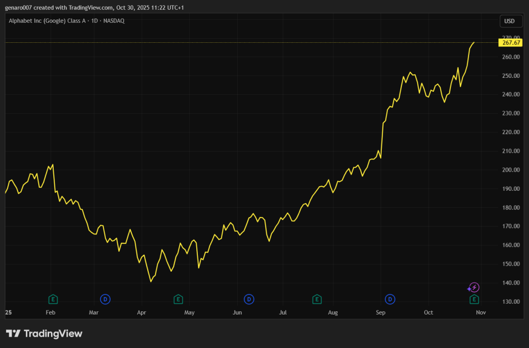Select the Jul label on time axis
This screenshot has width=529, height=348.
click(283, 312)
